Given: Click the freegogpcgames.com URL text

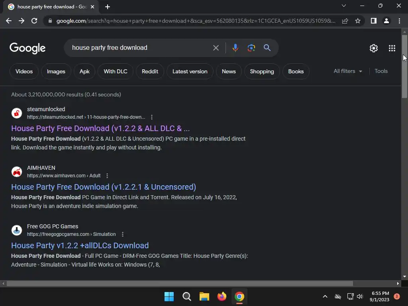Looking at the screenshot, I should (71, 234).
